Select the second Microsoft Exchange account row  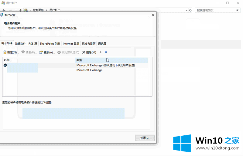(75, 70)
